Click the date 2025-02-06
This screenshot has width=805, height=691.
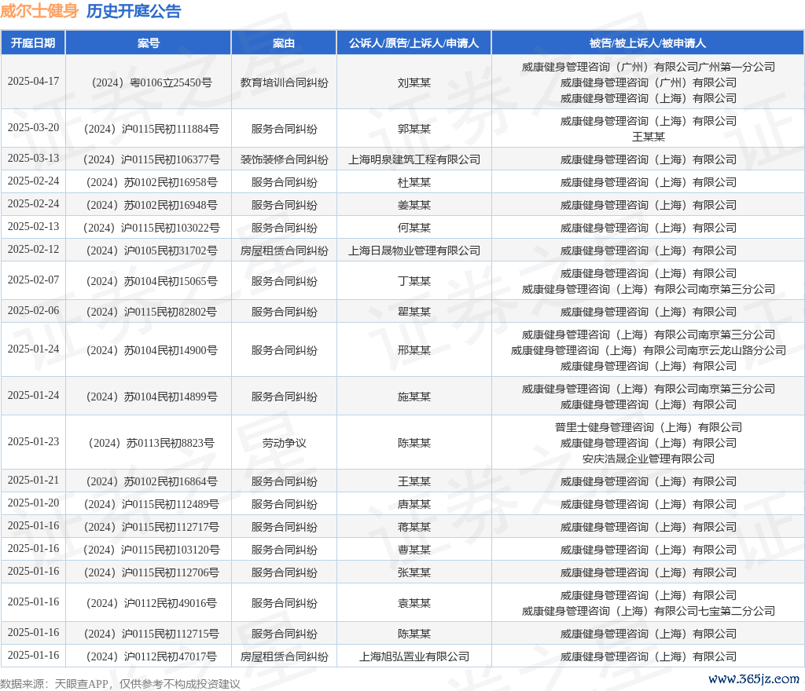click(x=33, y=311)
